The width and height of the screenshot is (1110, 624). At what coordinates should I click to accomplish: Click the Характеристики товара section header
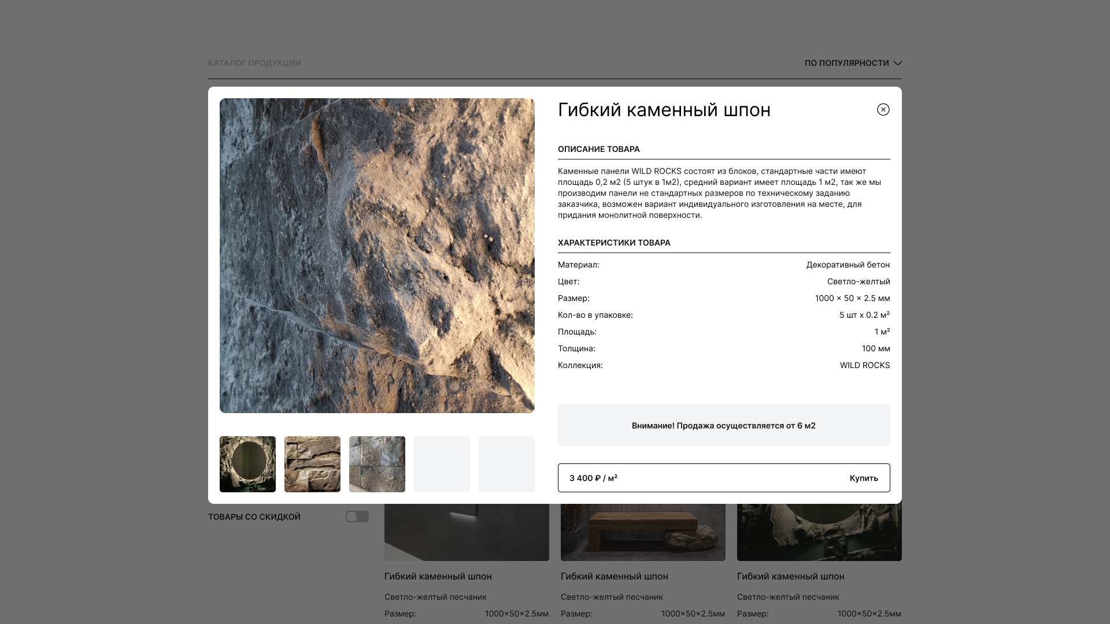point(613,243)
